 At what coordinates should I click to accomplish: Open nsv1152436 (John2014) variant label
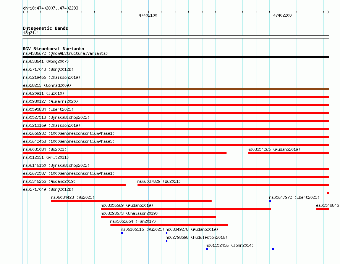tap(230, 245)
